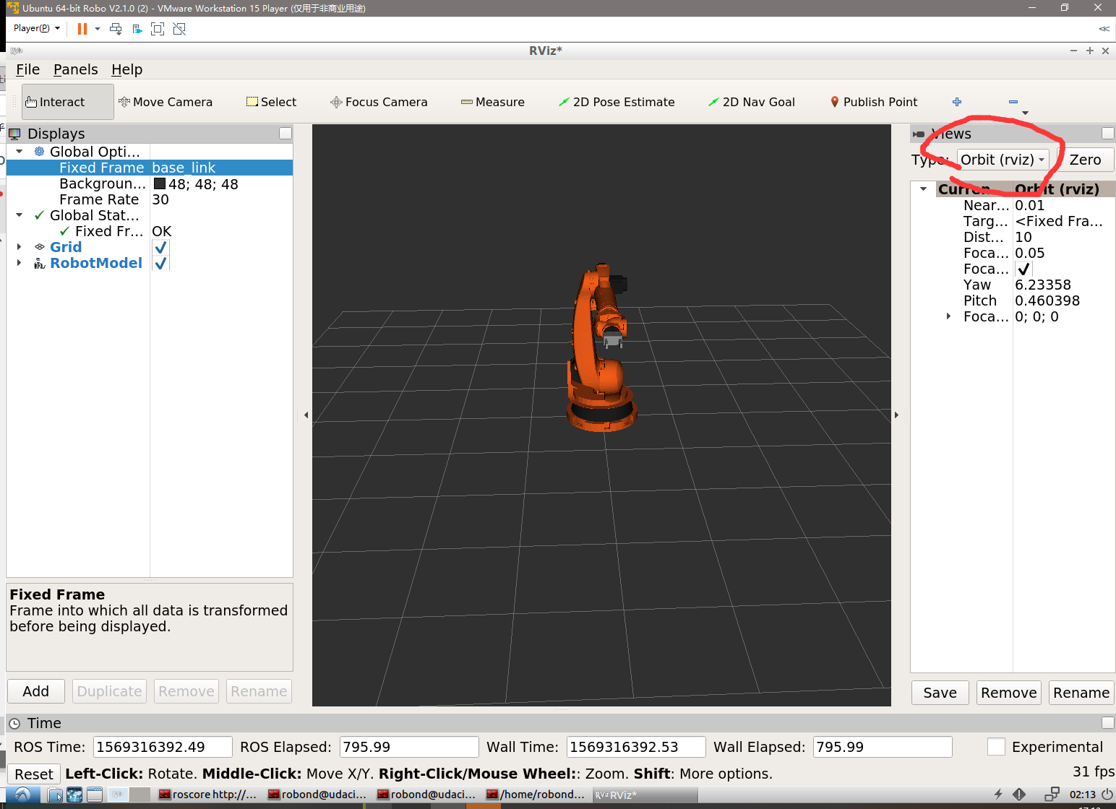The width and height of the screenshot is (1116, 809).
Task: Click the Time panel float checkbox
Action: click(1107, 723)
